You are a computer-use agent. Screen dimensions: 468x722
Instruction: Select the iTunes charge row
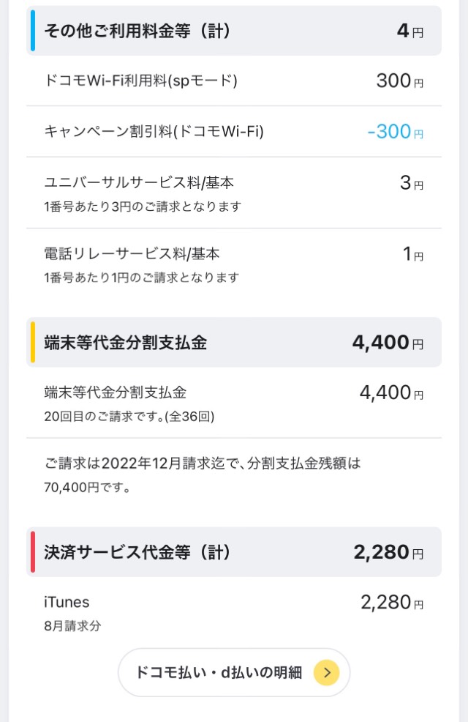(x=234, y=612)
